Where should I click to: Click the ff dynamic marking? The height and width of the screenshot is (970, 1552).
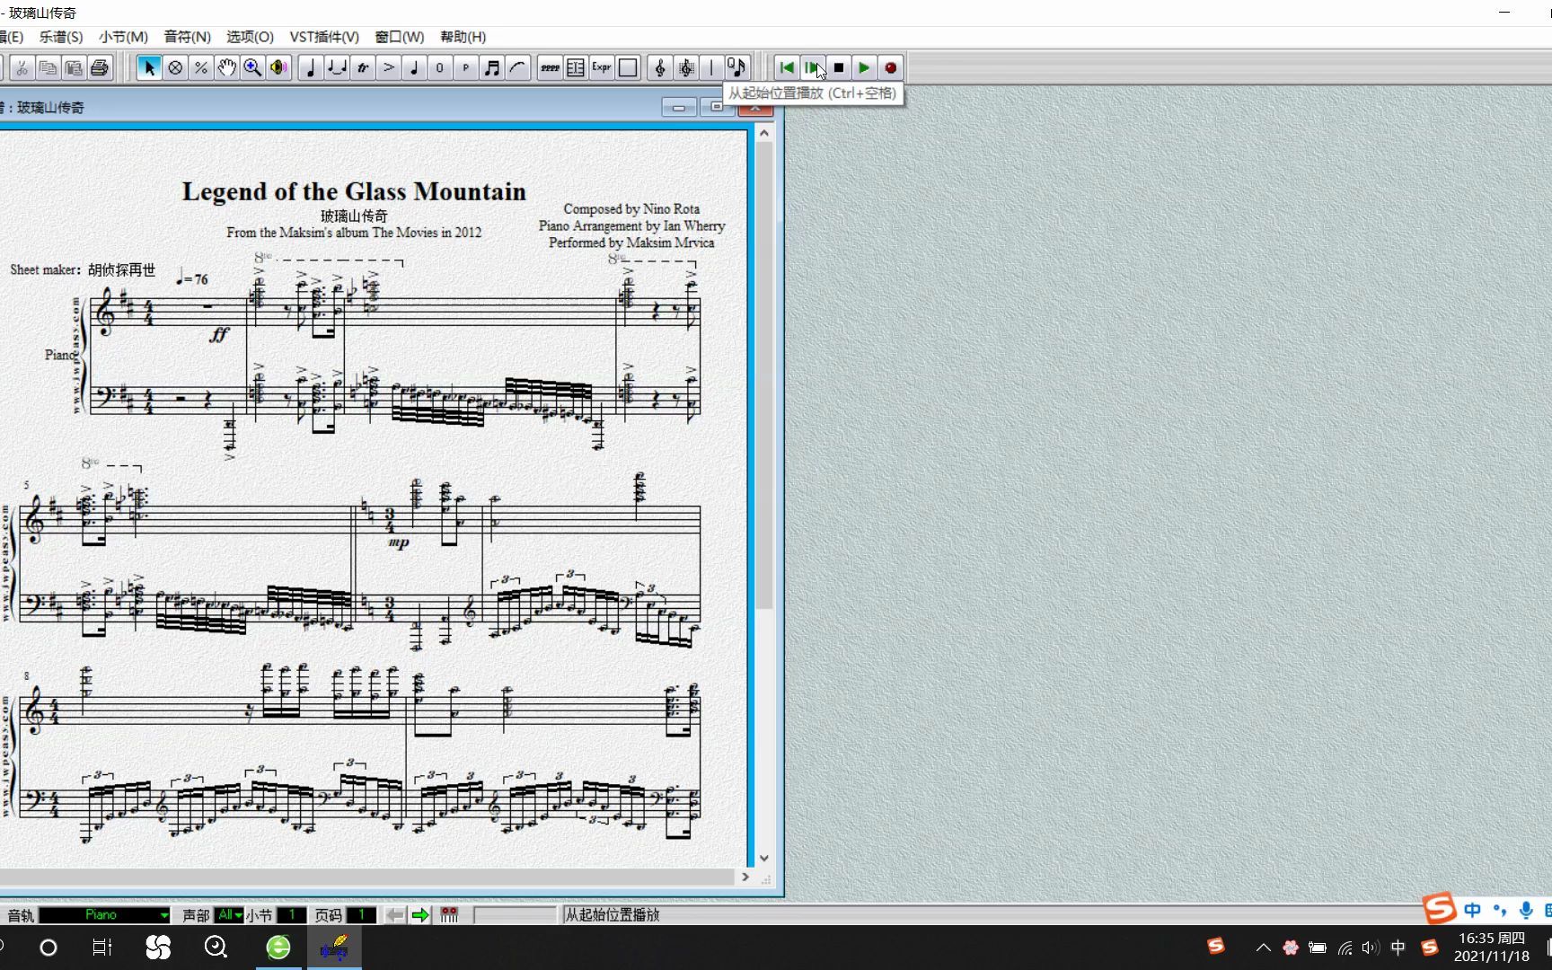(219, 334)
